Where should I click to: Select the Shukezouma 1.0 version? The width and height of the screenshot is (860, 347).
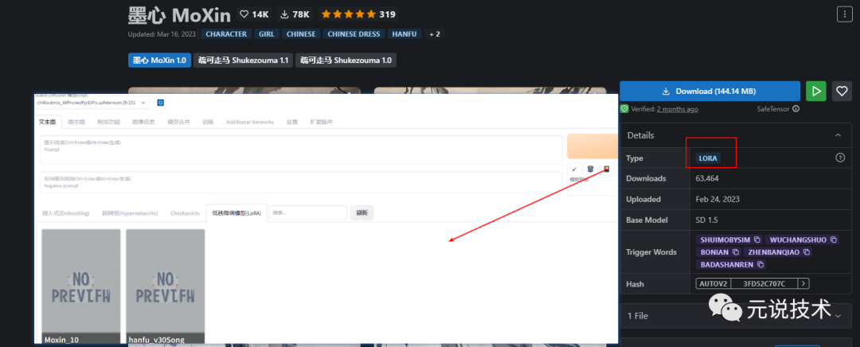[x=346, y=60]
